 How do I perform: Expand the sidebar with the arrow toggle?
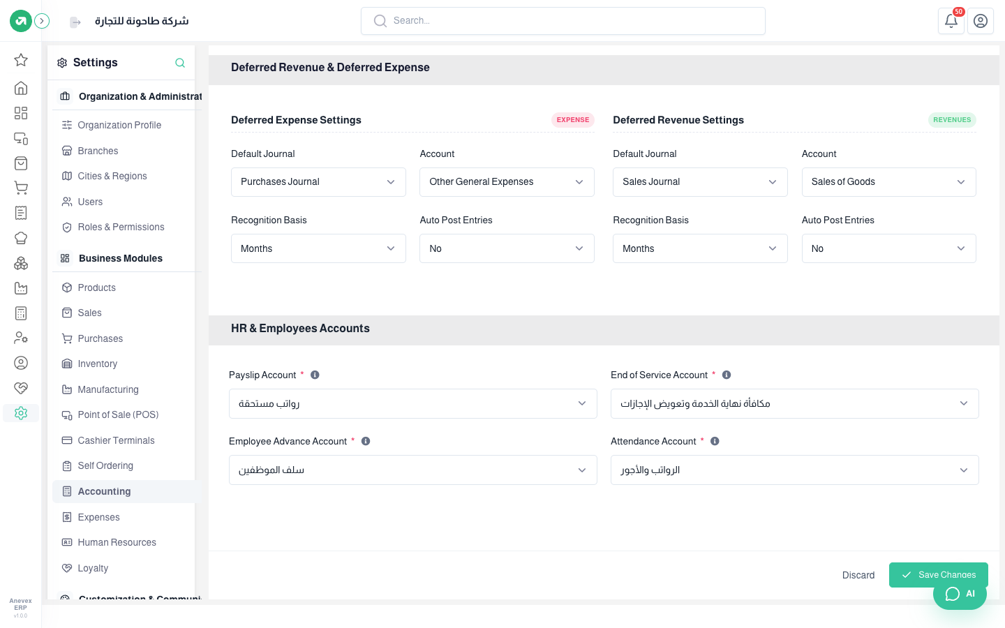42,21
